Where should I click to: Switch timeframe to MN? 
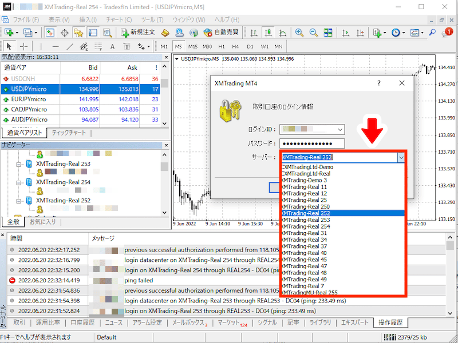278,47
